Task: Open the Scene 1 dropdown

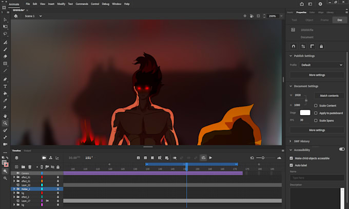Action: 41,16
